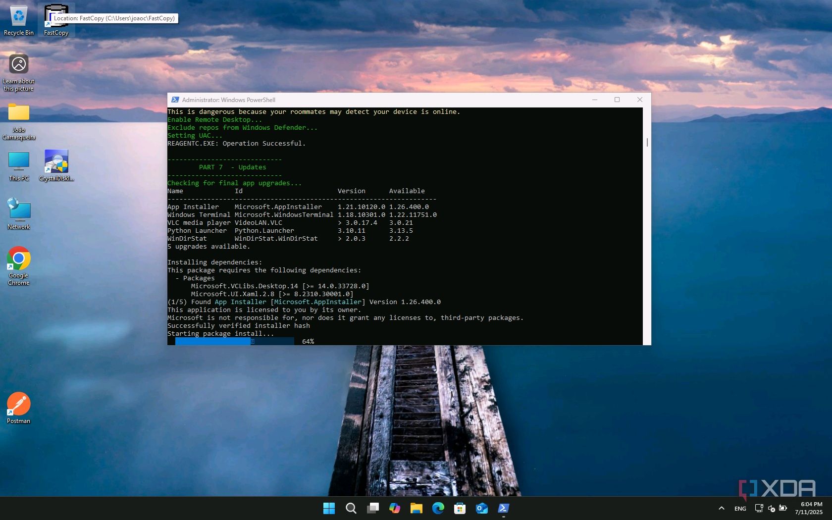Click Learn about this picture icon

pyautogui.click(x=19, y=65)
